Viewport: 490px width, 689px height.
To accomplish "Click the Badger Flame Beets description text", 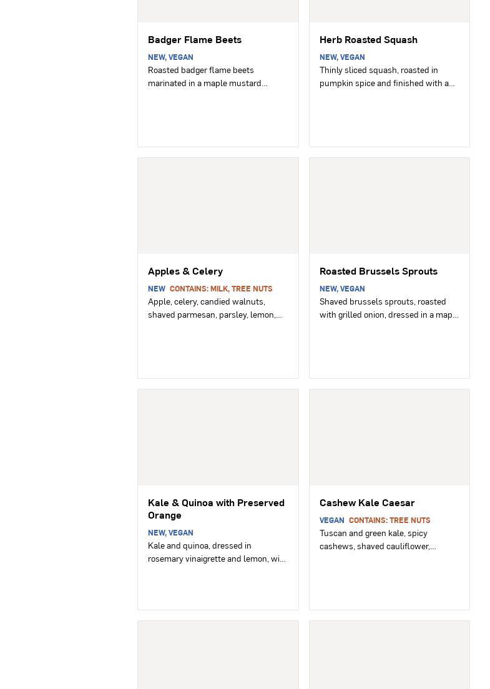I will click(208, 77).
